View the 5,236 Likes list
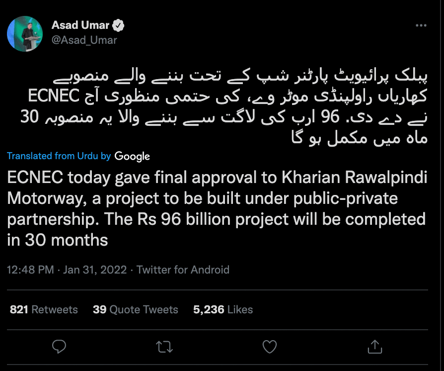The width and height of the screenshot is (444, 371). pos(223,309)
